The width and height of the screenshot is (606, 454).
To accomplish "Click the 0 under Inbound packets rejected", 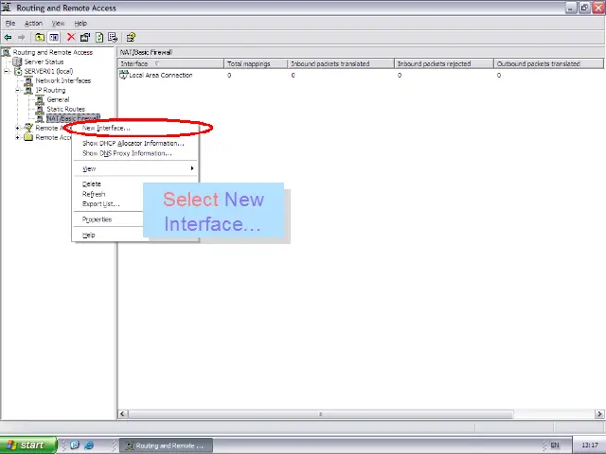I will click(x=400, y=76).
